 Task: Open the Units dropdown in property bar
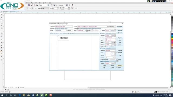click(x=48, y=8)
